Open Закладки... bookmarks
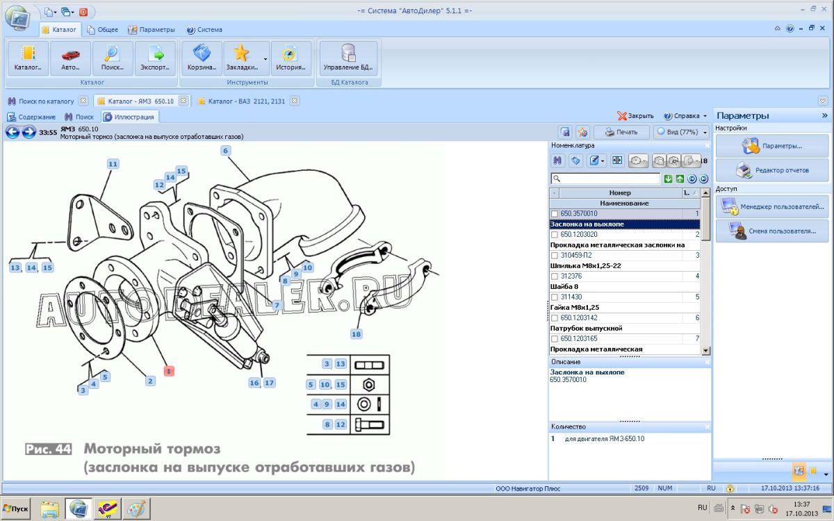 point(241,58)
